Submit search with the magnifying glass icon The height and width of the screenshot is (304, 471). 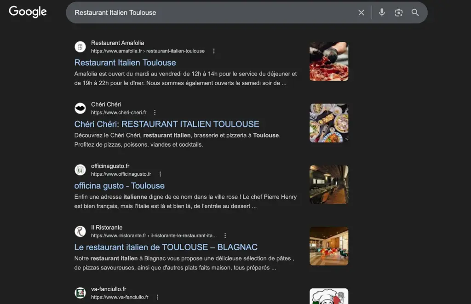[x=415, y=12]
